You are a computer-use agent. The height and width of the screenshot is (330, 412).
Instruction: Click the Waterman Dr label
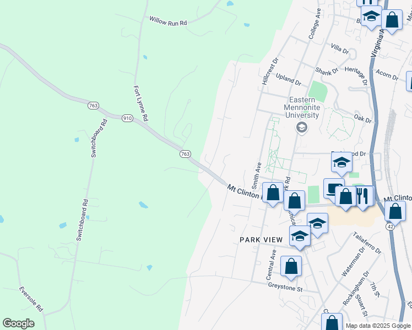coord(354,261)
